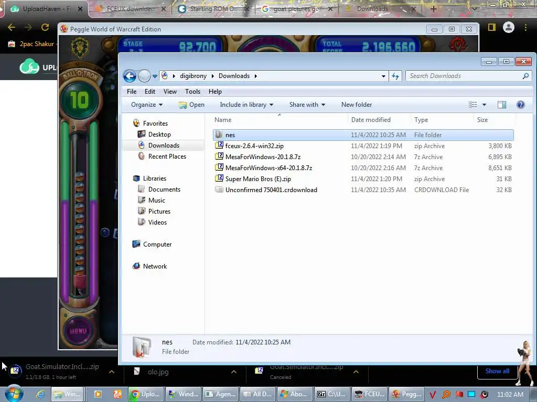Expand Include in library dropdown
The image size is (537, 402).
tap(246, 105)
